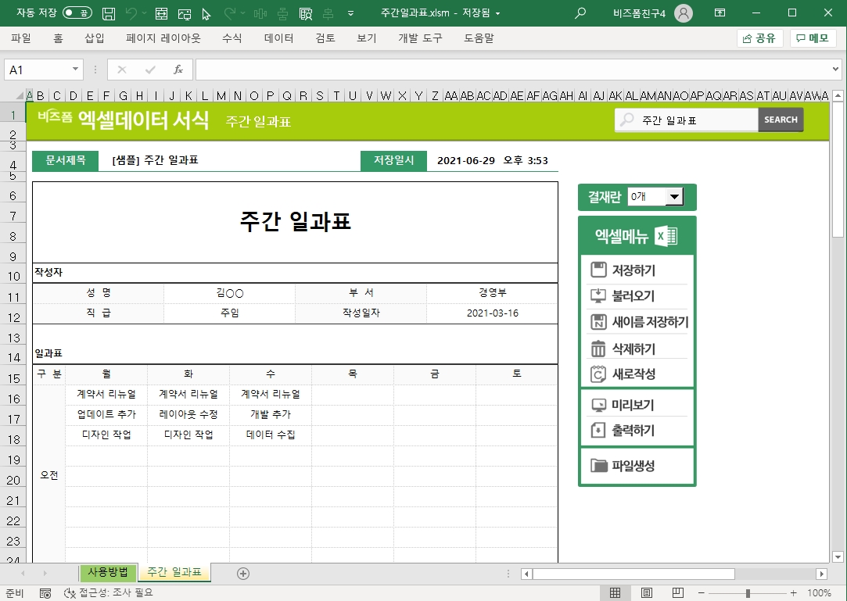
Task: Open the 데이터 ribbon tab
Action: click(278, 38)
